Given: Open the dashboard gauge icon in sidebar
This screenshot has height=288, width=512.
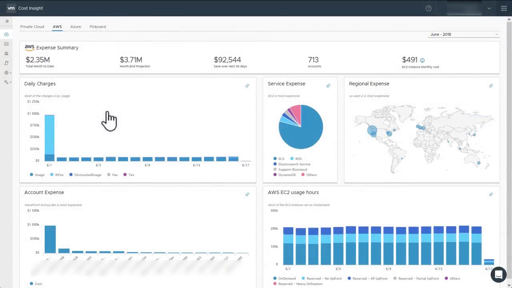Looking at the screenshot, I should 6,34.
